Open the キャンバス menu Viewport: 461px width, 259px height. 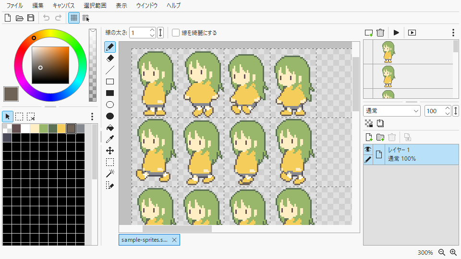[x=63, y=6]
